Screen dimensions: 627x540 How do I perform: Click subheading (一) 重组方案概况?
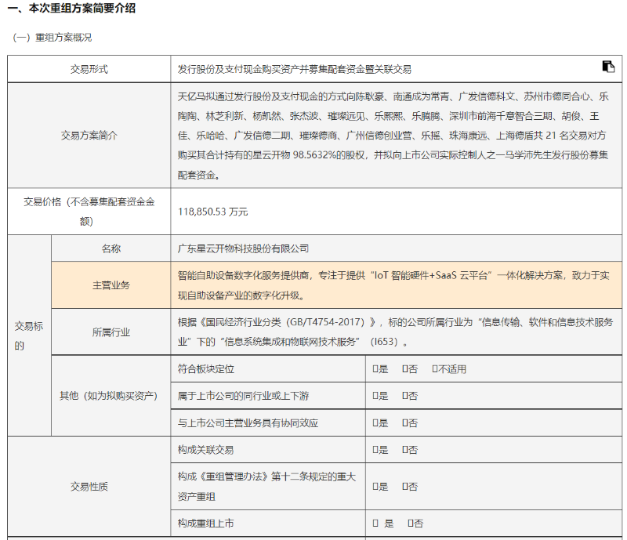[53, 37]
